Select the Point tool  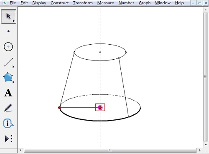[x=8, y=31]
